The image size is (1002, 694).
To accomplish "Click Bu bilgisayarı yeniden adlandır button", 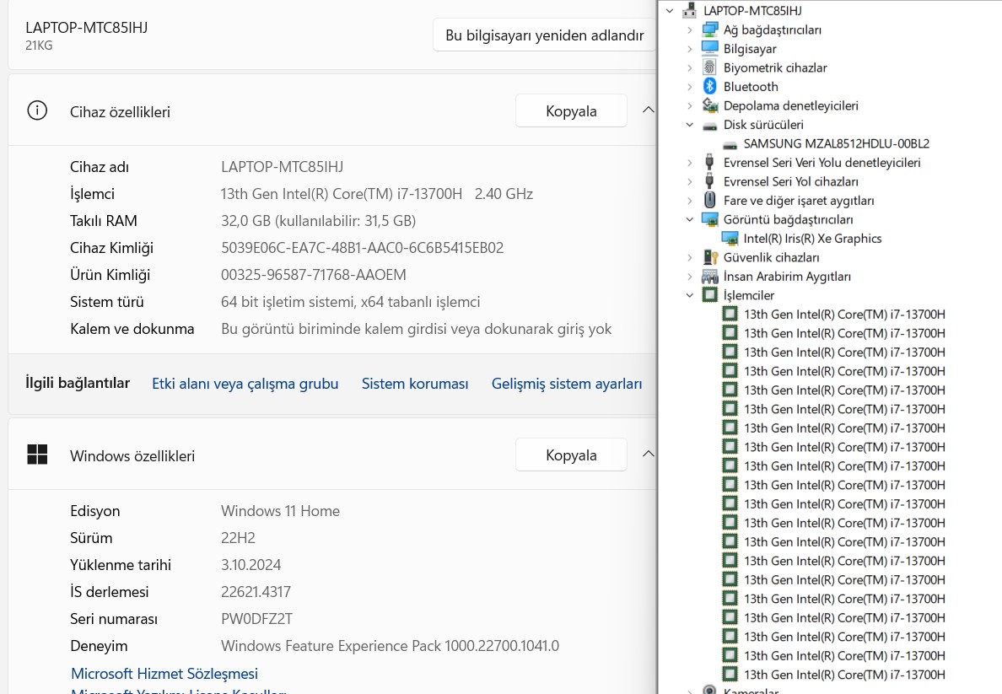I will [545, 35].
